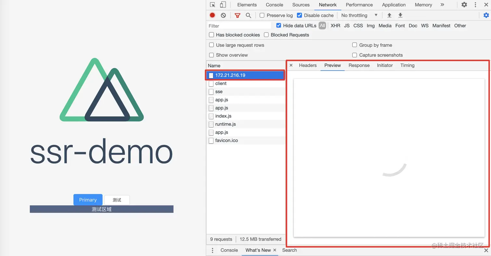Toggle the red filter funnel icon
491x256 pixels.
238,15
